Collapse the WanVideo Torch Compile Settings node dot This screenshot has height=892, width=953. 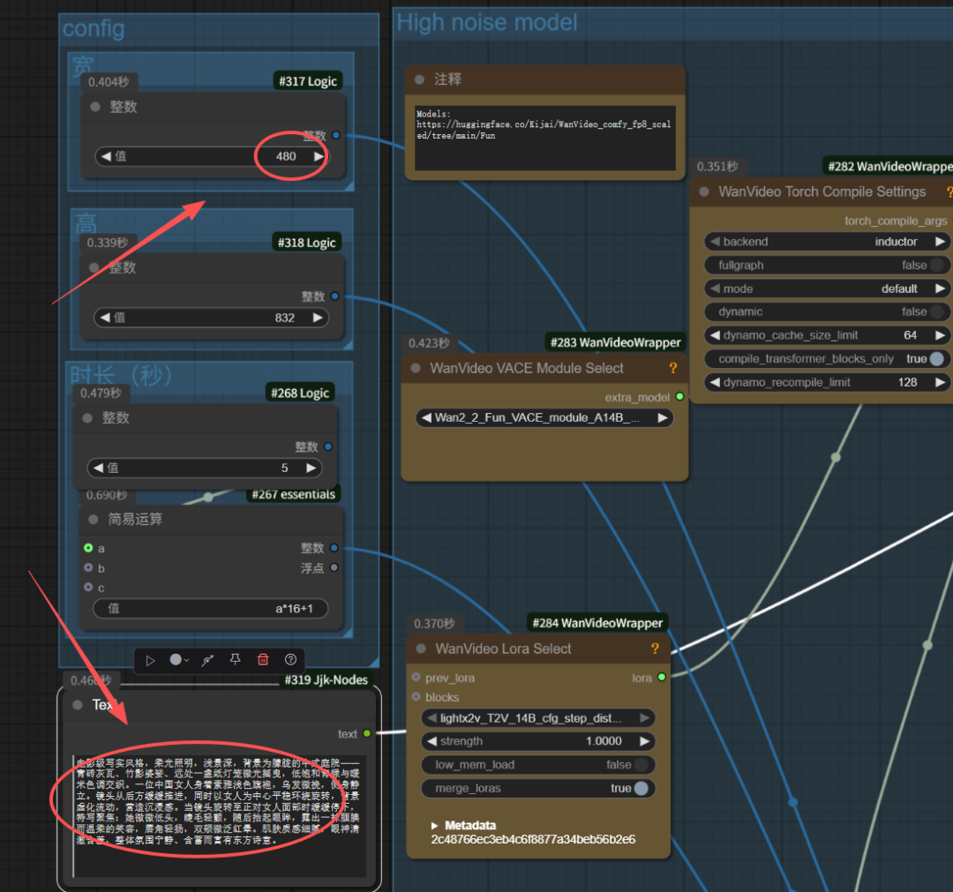(704, 191)
